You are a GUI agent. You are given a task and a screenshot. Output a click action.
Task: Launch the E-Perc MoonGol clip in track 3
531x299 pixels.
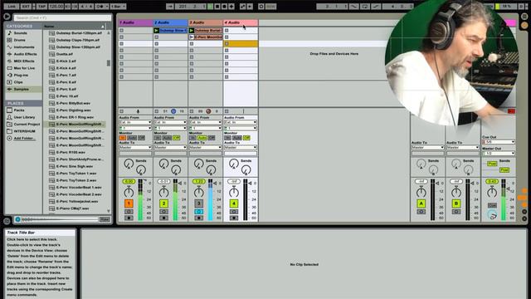point(192,37)
